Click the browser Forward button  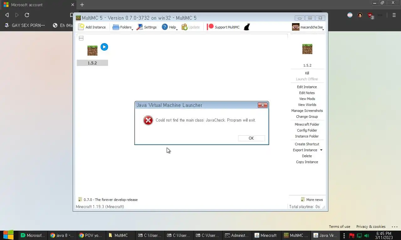click(17, 15)
